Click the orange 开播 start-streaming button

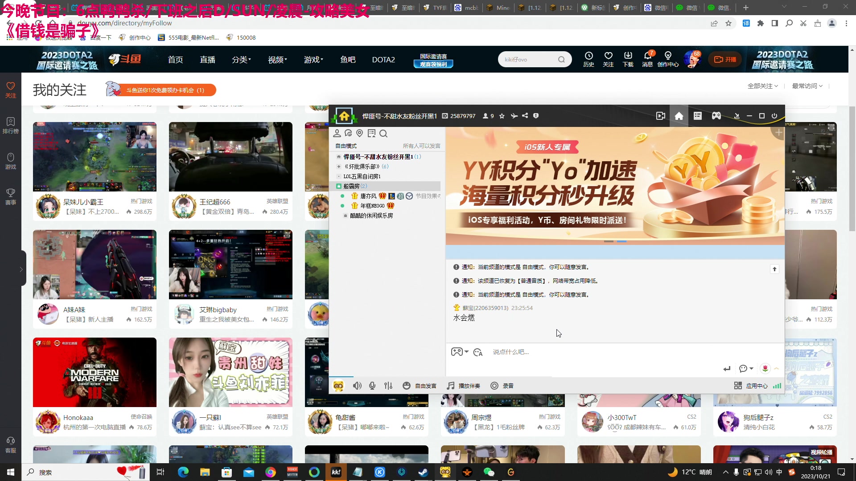[x=724, y=59]
